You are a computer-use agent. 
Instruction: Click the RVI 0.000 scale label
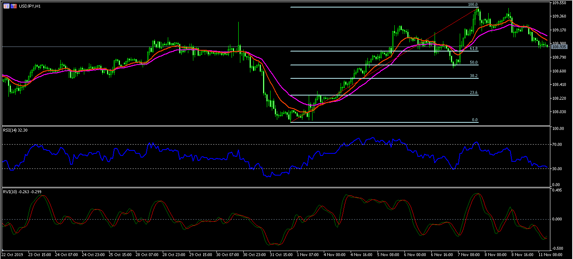tap(557, 219)
